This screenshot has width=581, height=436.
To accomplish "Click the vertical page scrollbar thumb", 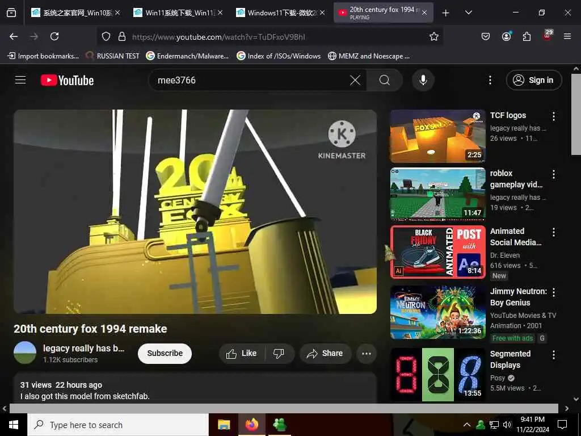I will pos(576,114).
